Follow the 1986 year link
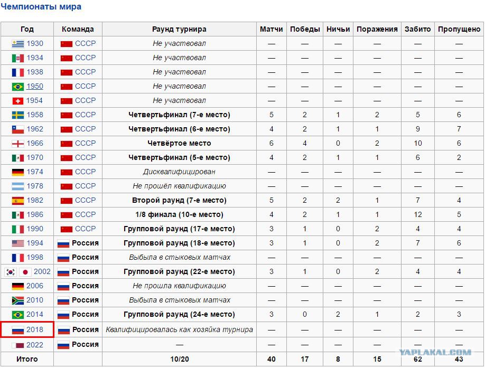The width and height of the screenshot is (485, 368). pos(35,214)
